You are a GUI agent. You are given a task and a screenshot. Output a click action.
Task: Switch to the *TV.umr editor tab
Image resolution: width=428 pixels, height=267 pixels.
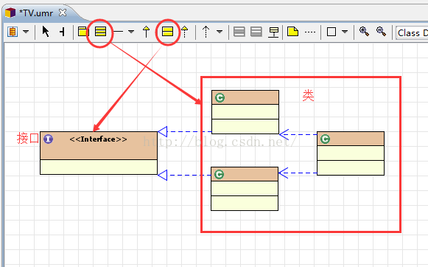click(x=36, y=13)
